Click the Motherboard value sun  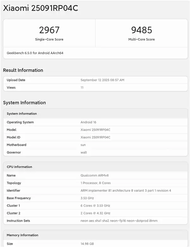[x=83, y=145]
